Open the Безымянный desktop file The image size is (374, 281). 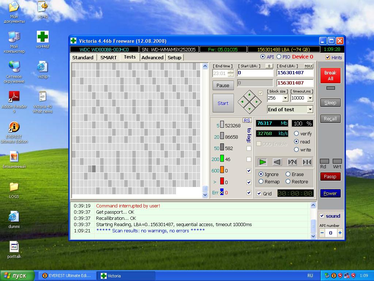pyautogui.click(x=14, y=160)
